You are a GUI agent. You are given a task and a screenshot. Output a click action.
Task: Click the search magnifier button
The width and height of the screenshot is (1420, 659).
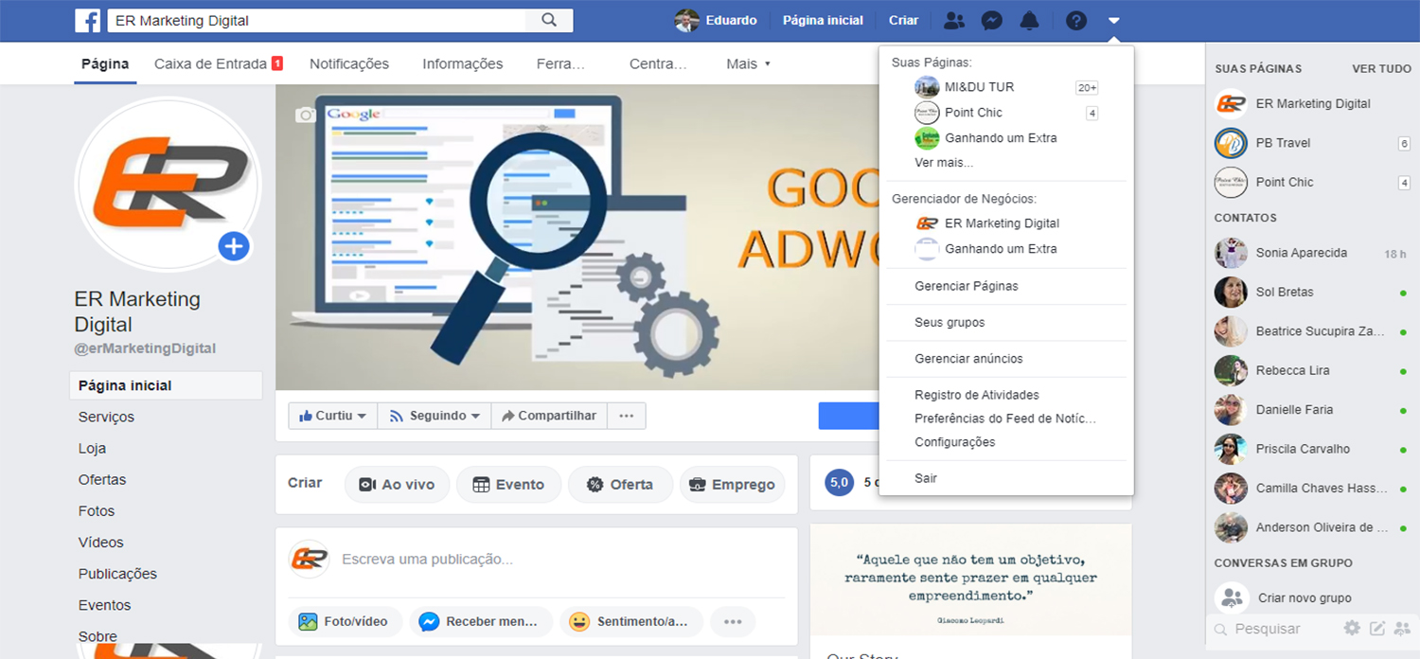(x=549, y=20)
